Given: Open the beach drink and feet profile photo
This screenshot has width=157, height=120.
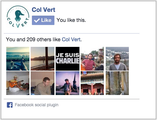Looking at the screenshot, I should tap(18, 59).
